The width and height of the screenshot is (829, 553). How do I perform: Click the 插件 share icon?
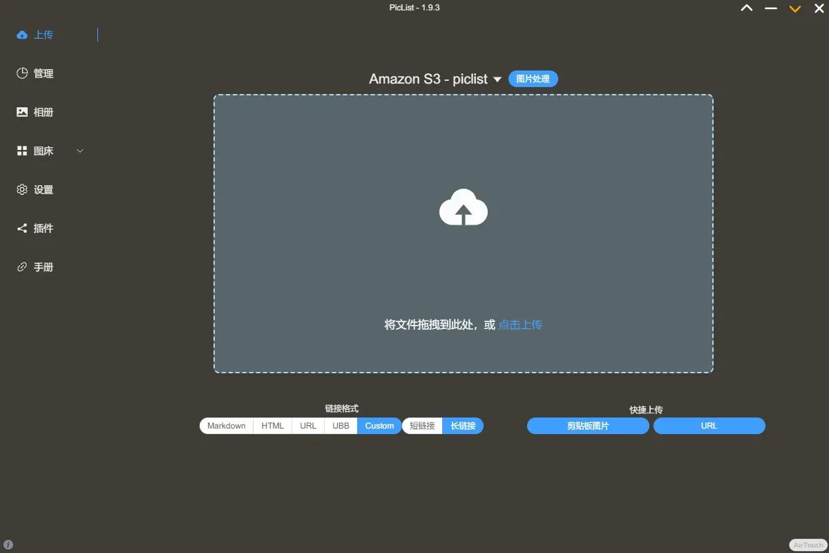tap(22, 228)
